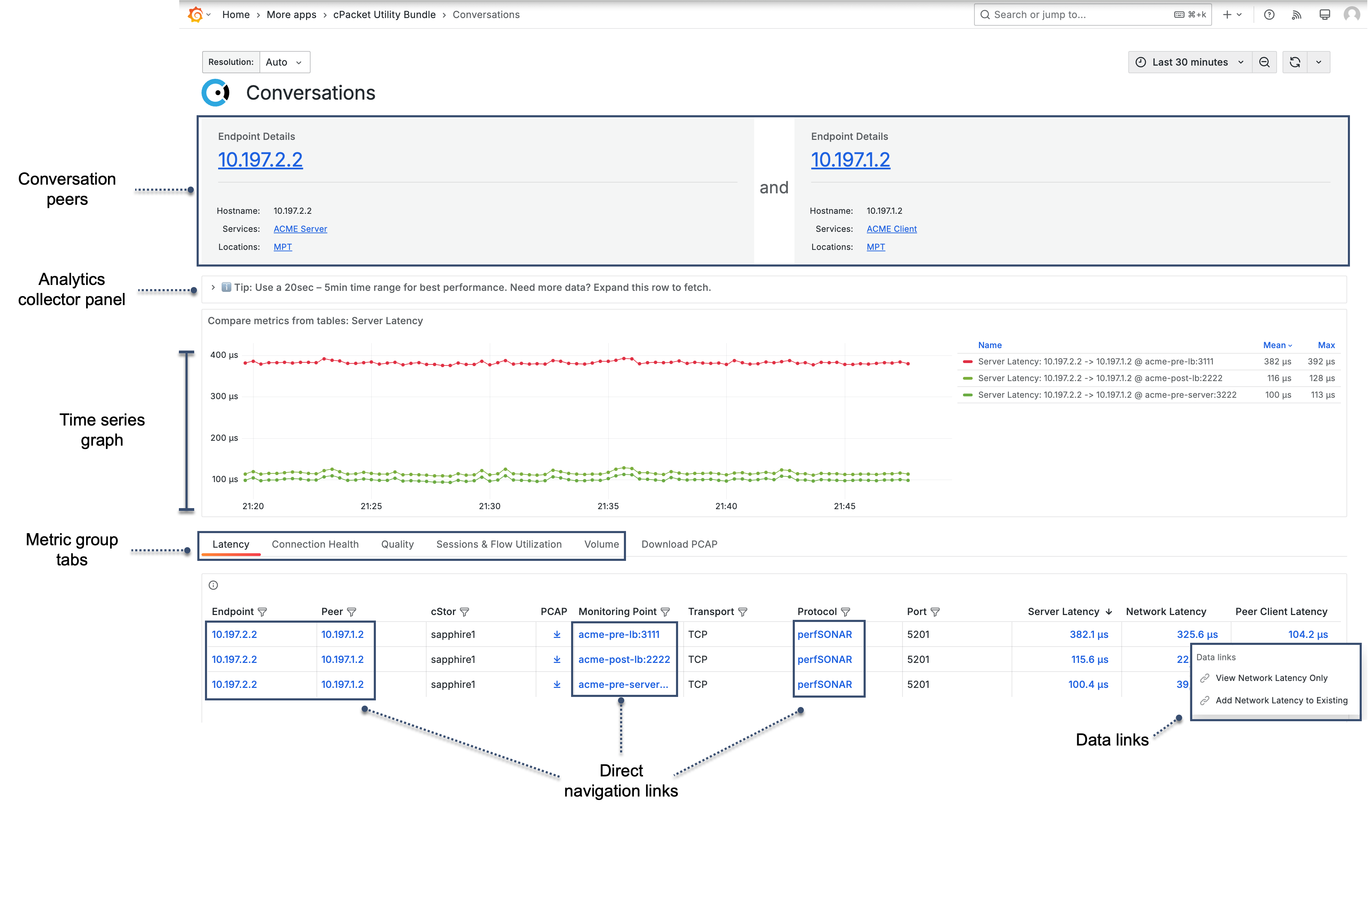Image resolution: width=1368 pixels, height=901 pixels.
Task: Filter the Endpoint column
Action: click(262, 612)
